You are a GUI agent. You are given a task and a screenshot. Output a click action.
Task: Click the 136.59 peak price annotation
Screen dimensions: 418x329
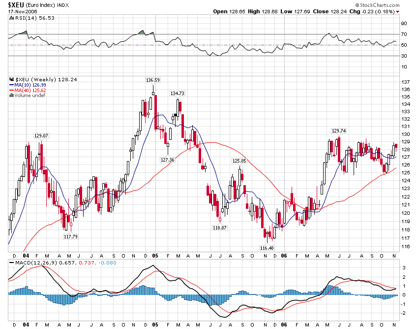pos(152,79)
